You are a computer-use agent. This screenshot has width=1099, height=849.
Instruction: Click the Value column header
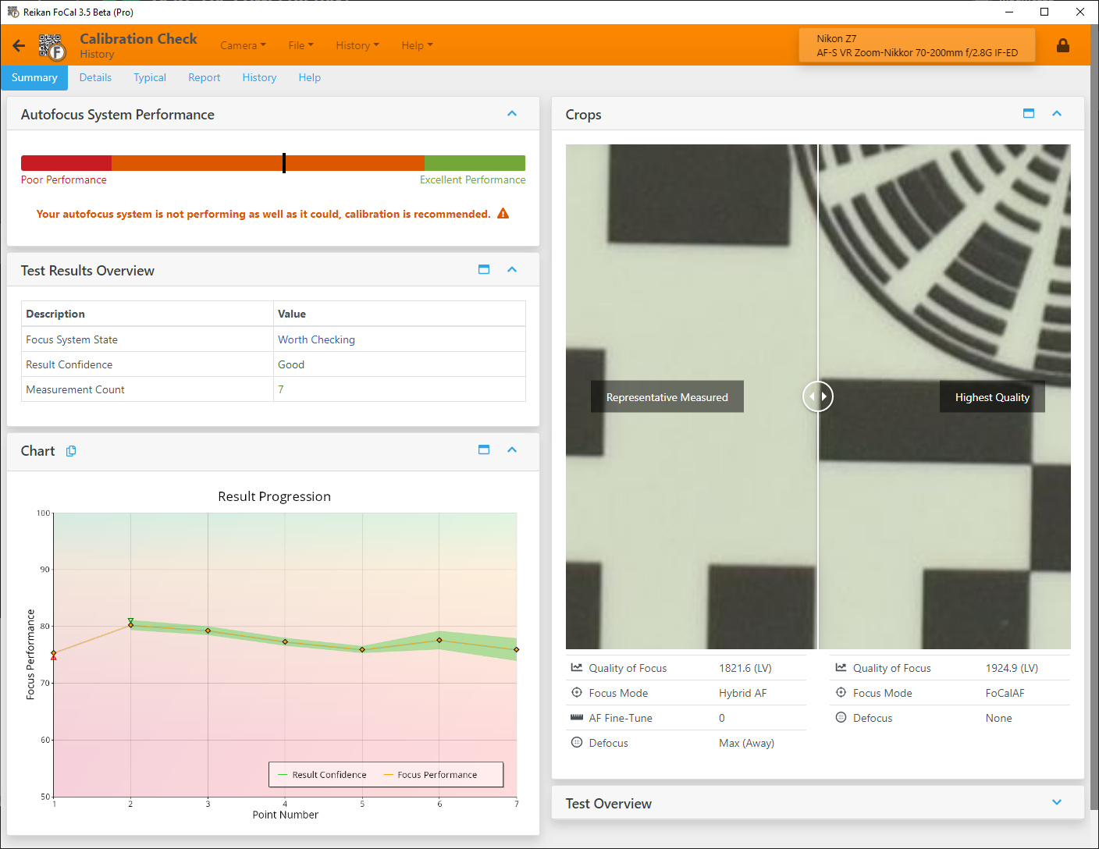point(292,314)
